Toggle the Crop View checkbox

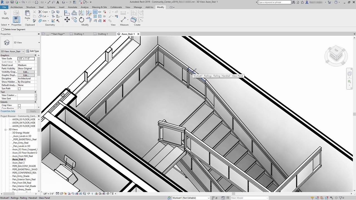(x=19, y=105)
